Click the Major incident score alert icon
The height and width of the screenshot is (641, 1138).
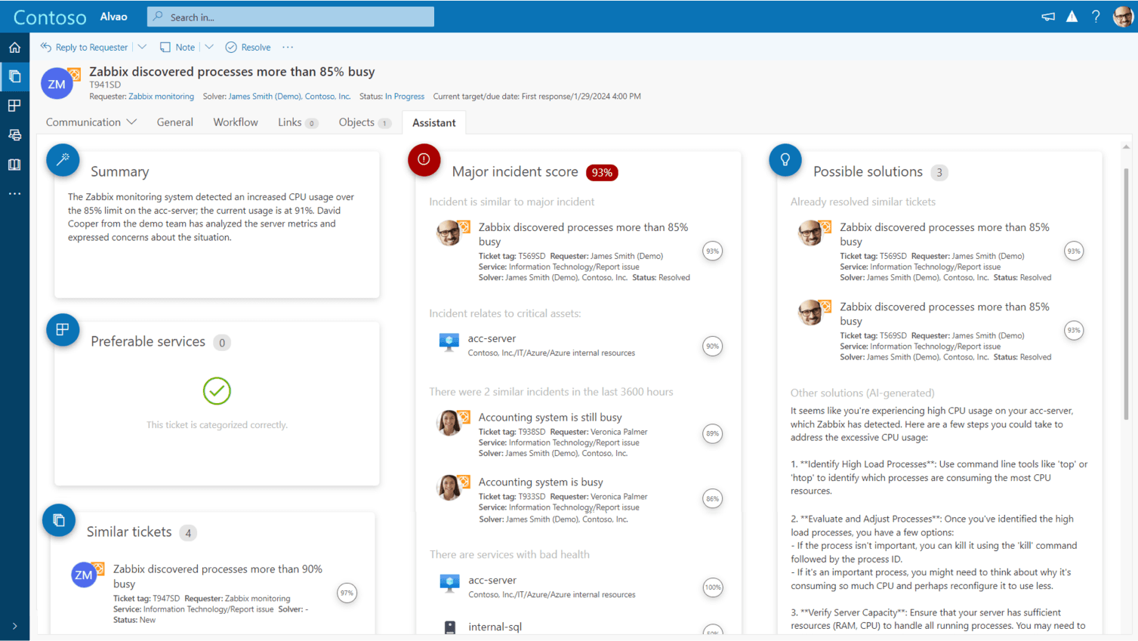tap(424, 160)
